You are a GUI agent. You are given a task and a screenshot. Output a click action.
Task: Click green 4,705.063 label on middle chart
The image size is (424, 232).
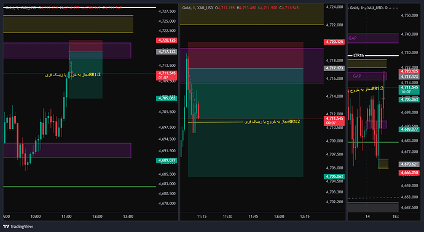[x=334, y=177]
